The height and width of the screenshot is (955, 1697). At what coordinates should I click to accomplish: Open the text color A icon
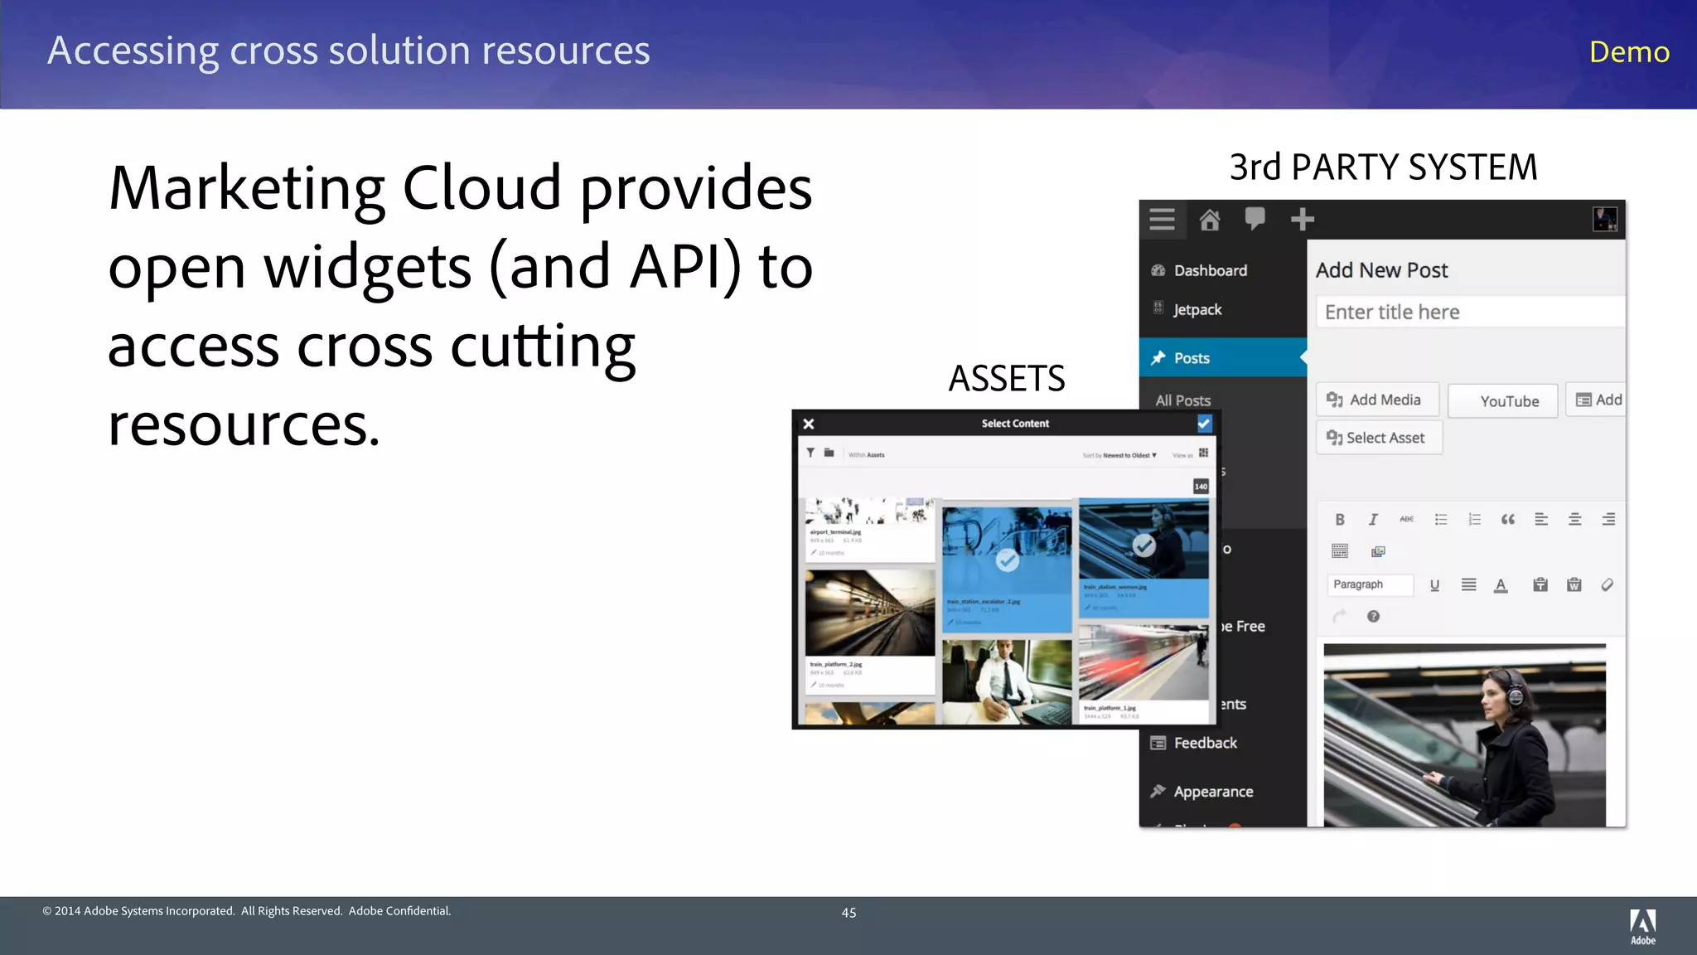point(1501,585)
